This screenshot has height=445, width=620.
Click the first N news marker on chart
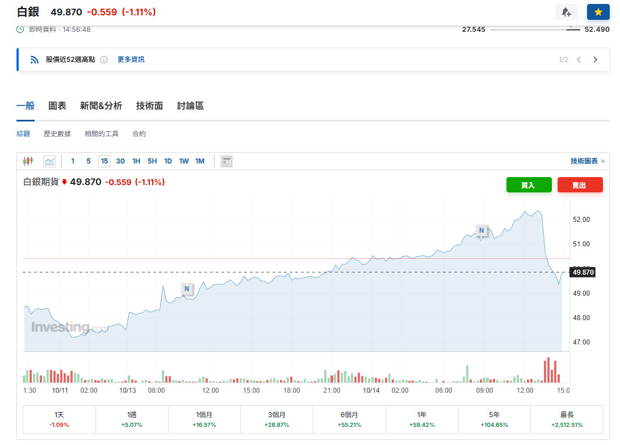186,289
